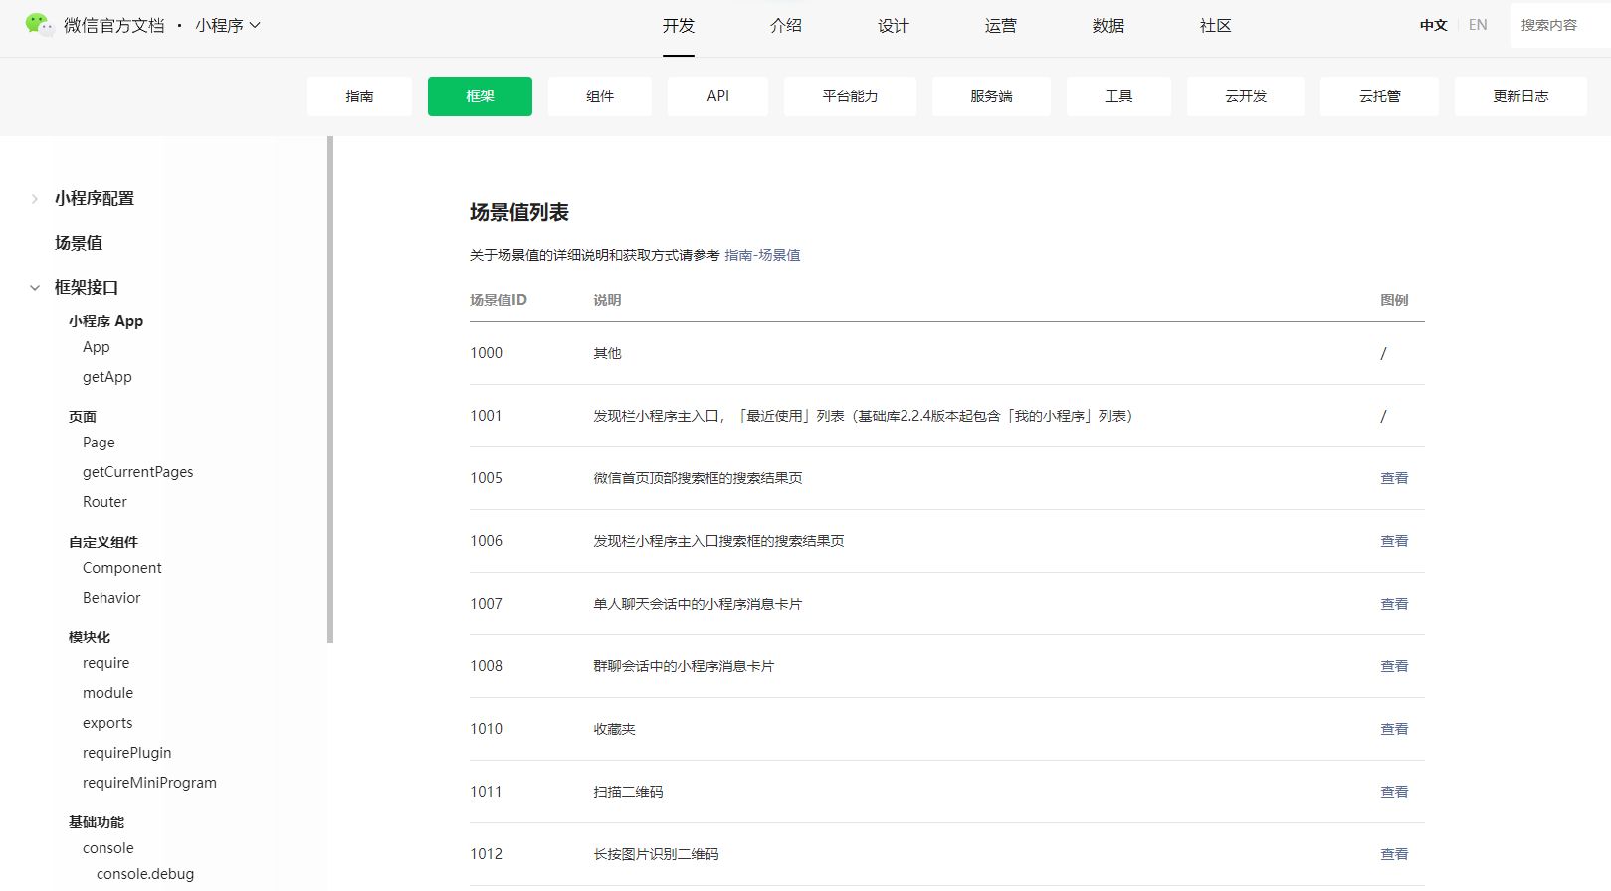Open getCurrentPages in the sidebar

point(138,472)
